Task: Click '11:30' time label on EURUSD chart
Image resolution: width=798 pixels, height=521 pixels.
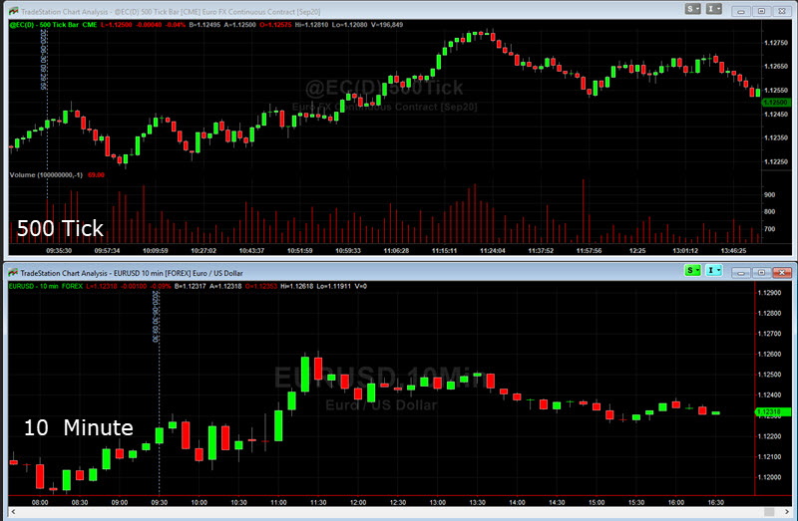Action: 318,502
